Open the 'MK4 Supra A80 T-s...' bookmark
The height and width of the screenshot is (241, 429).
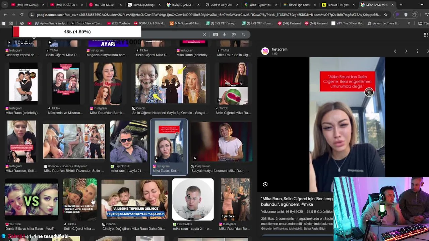pyautogui.click(x=185, y=23)
